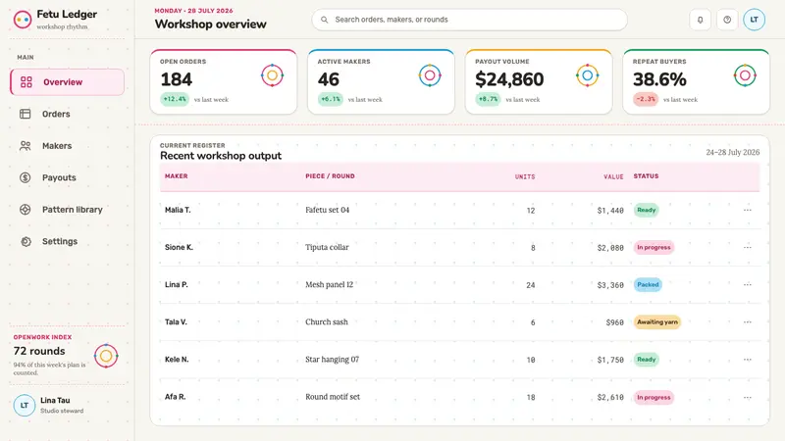Open row actions menu for Lina P.

(x=748, y=284)
